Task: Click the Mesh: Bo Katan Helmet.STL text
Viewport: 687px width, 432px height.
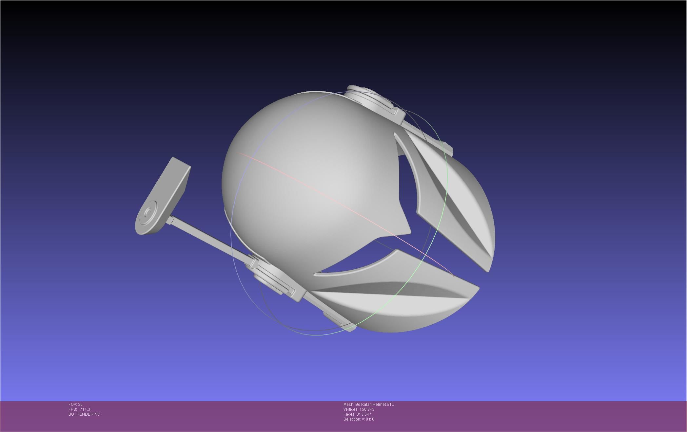Action: point(369,405)
